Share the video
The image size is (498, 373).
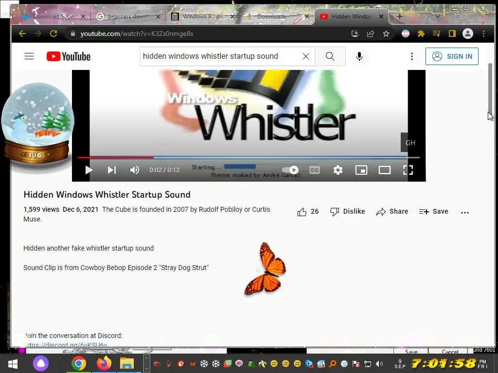tap(392, 212)
